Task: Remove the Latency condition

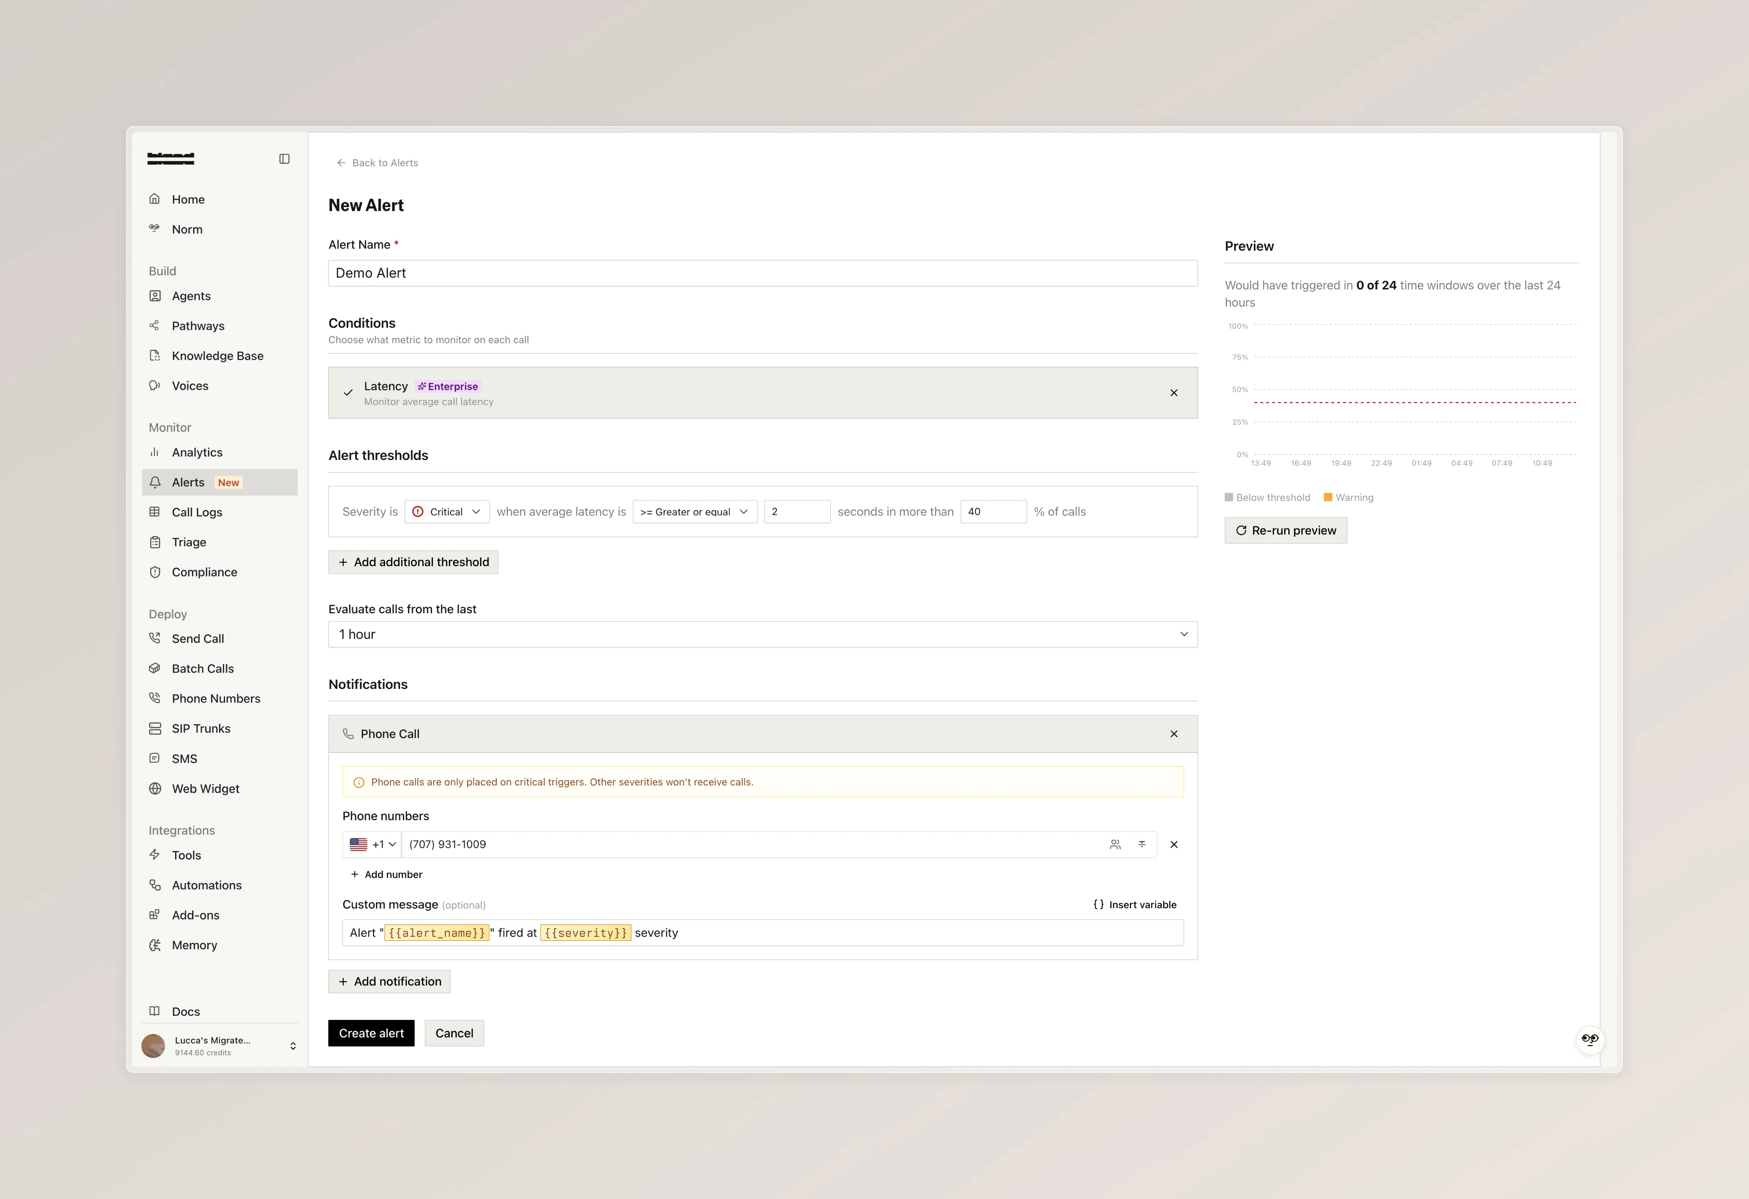Action: click(x=1173, y=393)
